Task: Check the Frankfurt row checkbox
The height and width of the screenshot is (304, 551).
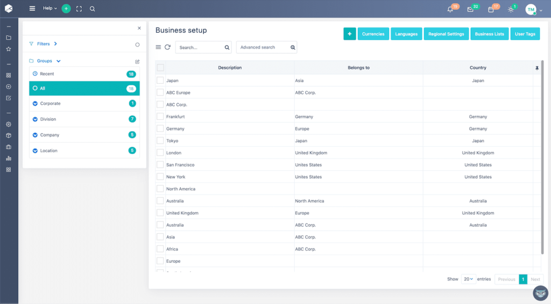Action: [x=160, y=117]
